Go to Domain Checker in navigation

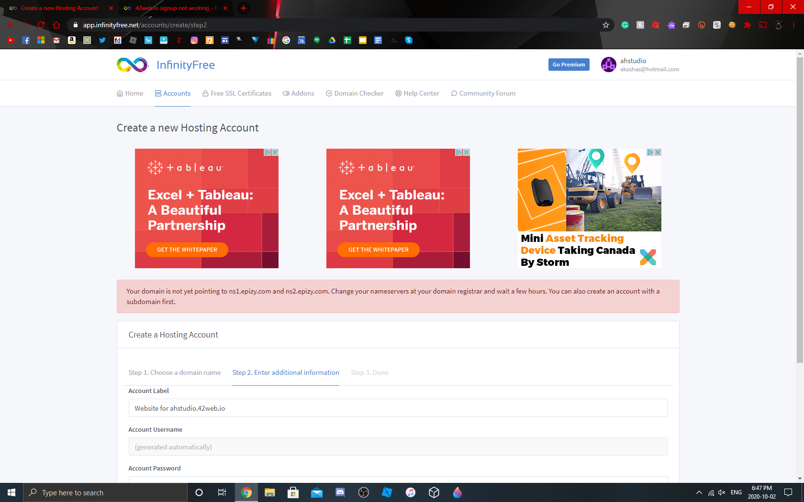tap(355, 93)
